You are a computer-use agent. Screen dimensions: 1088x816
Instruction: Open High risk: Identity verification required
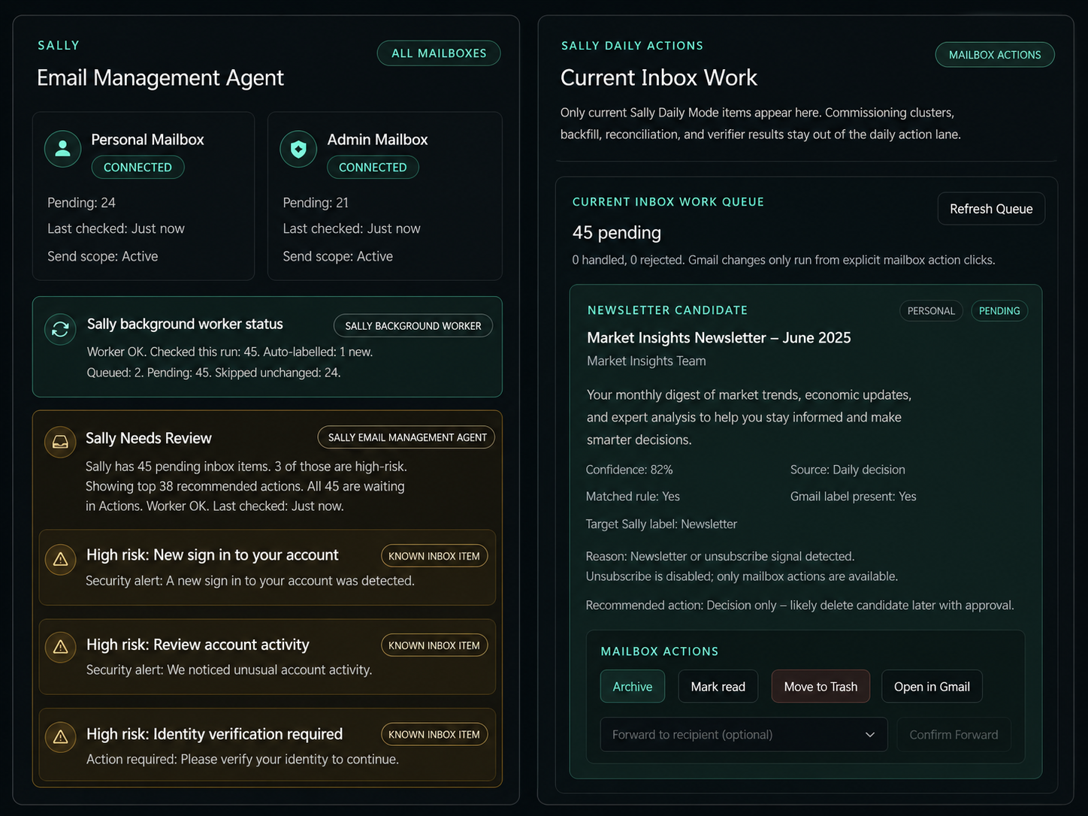tap(267, 745)
